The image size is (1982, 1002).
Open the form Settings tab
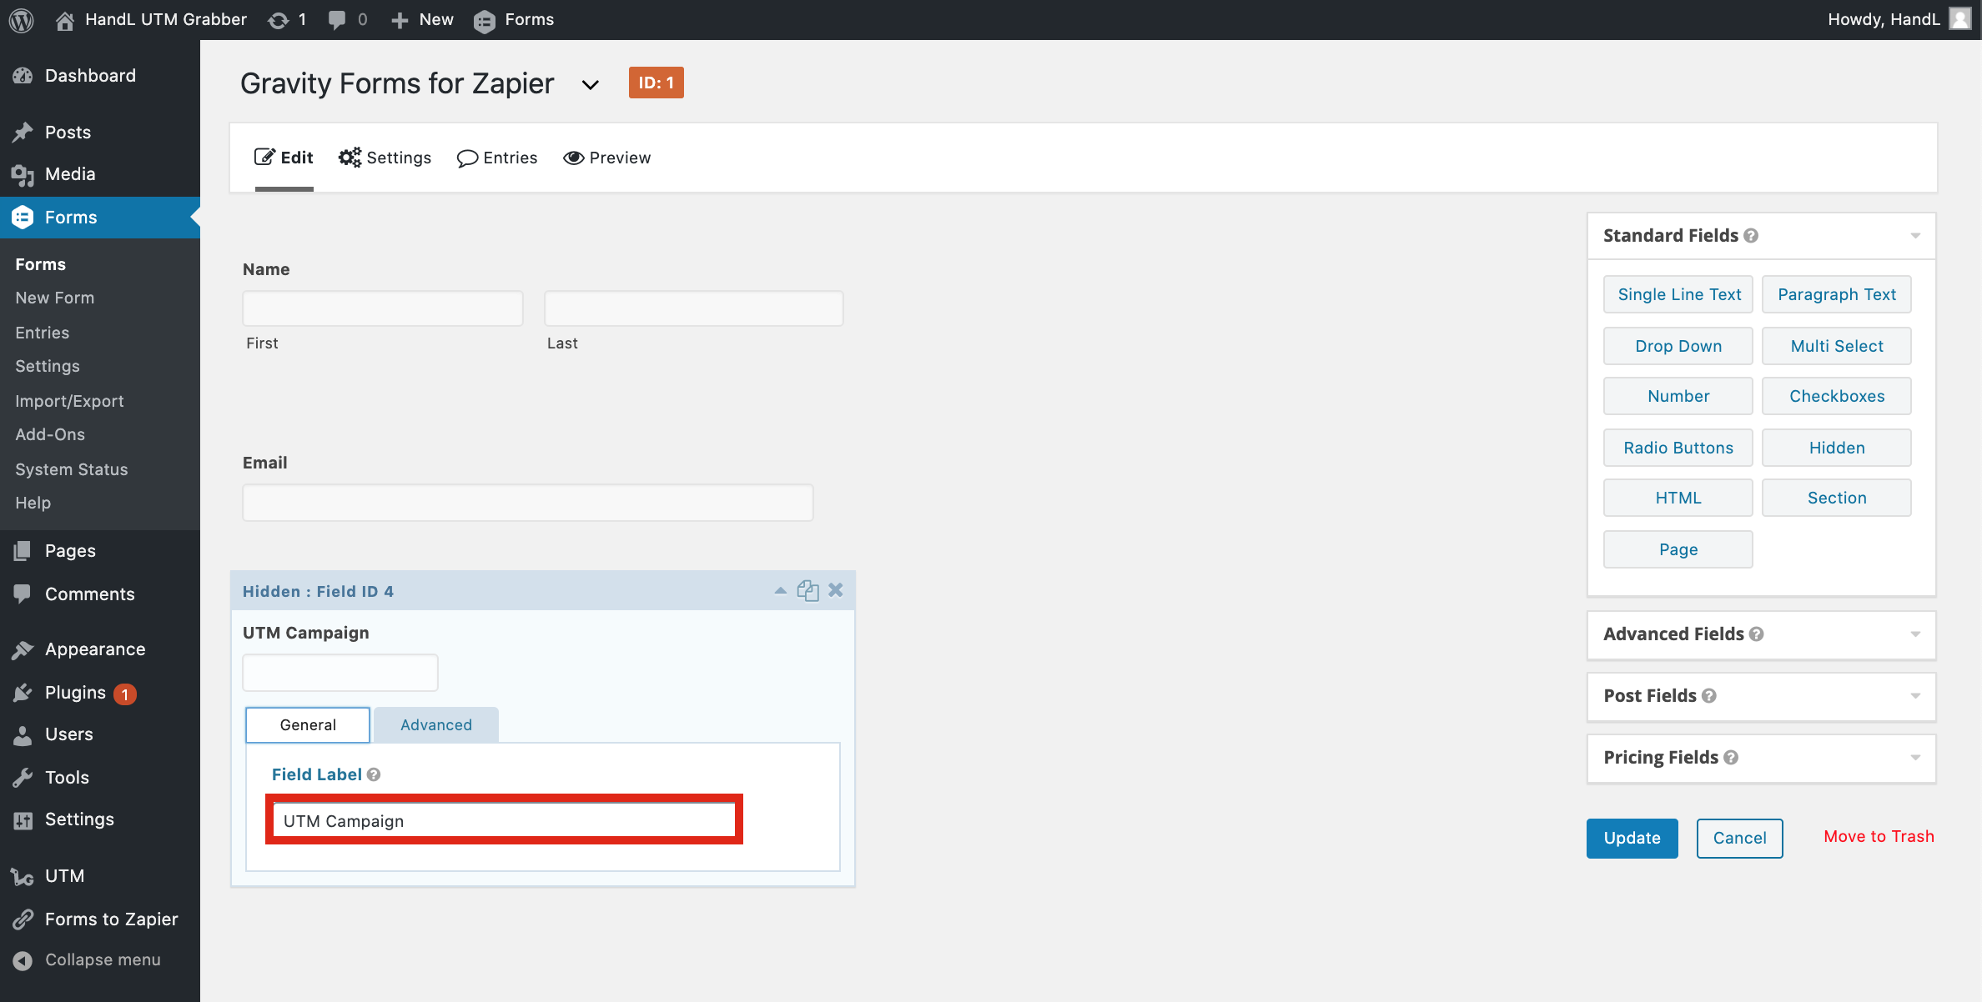(385, 158)
